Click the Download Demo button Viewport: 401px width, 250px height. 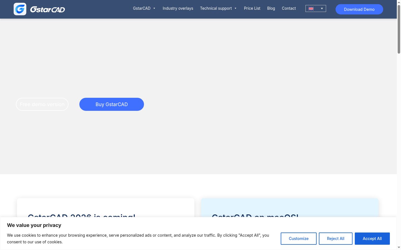click(359, 9)
